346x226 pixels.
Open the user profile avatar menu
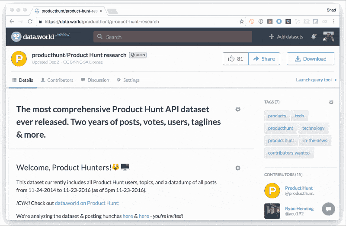[x=328, y=37]
